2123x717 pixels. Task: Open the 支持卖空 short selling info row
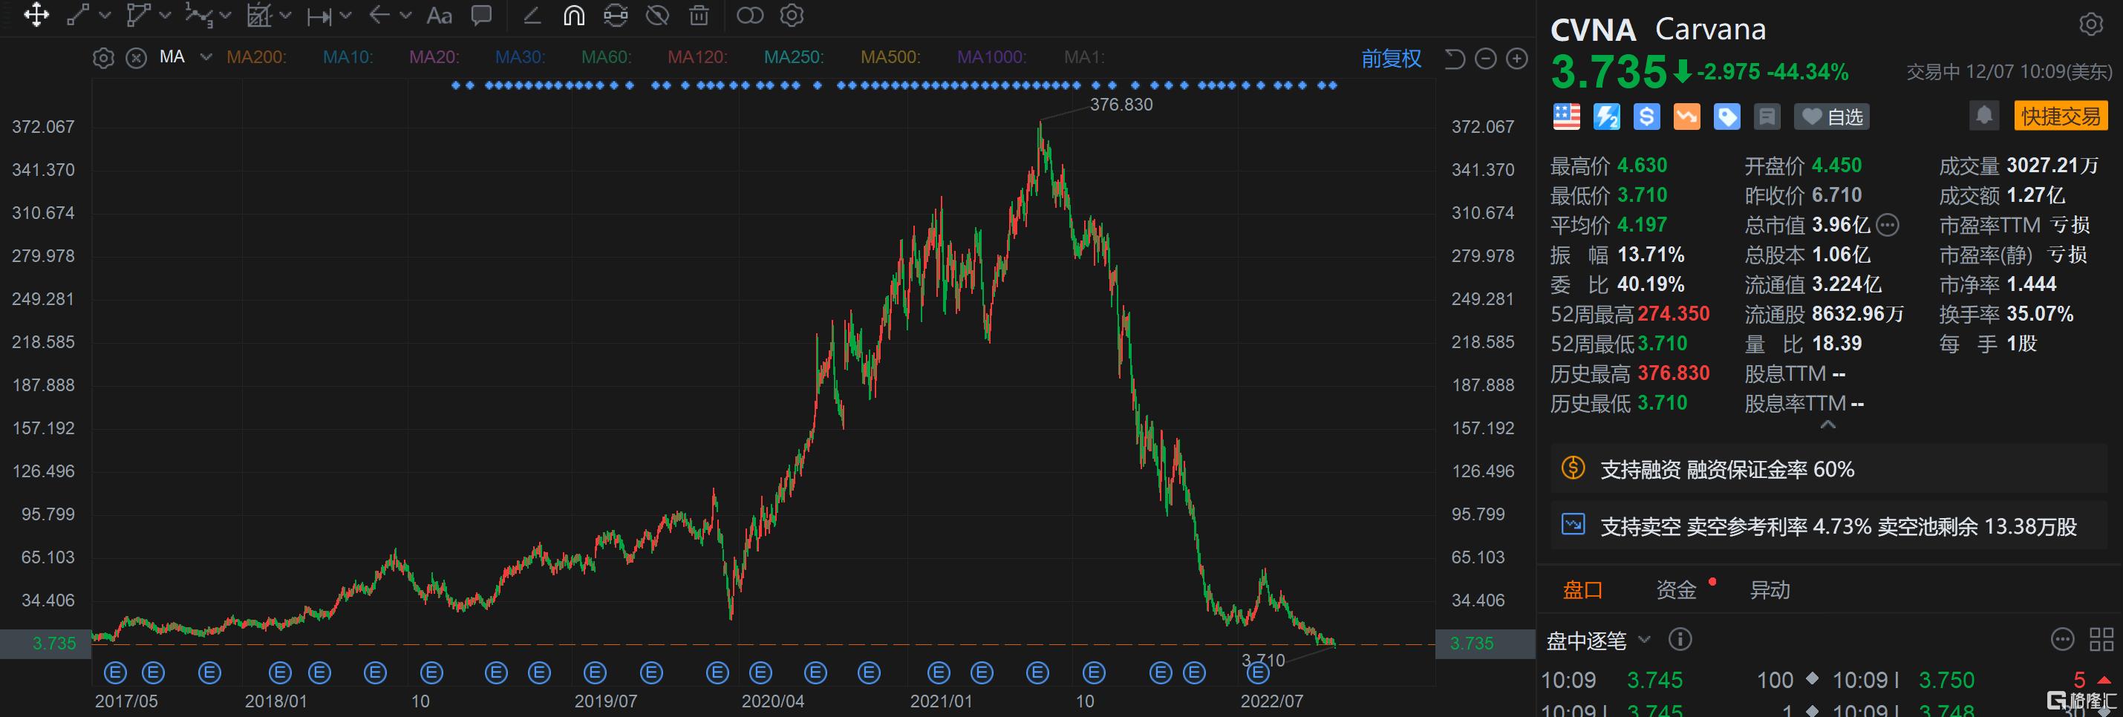pyautogui.click(x=1829, y=526)
